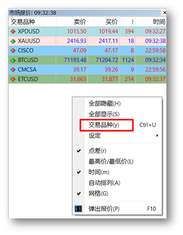183x235 pixels.
Task: Expand the 设定 submenu arrow
Action: [157, 135]
